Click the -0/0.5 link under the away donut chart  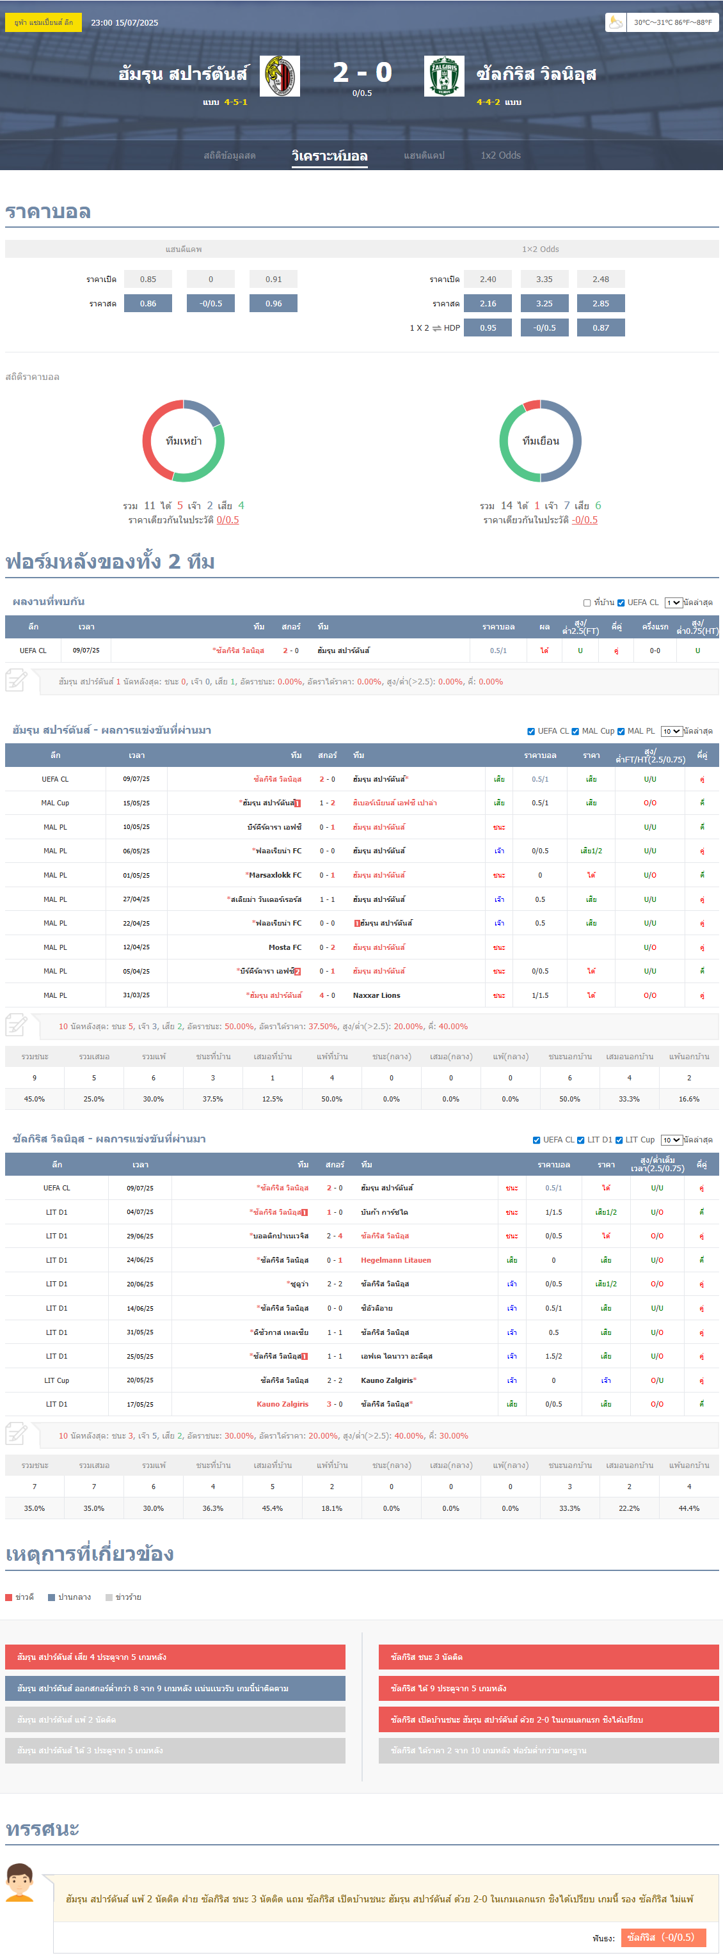pyautogui.click(x=585, y=520)
